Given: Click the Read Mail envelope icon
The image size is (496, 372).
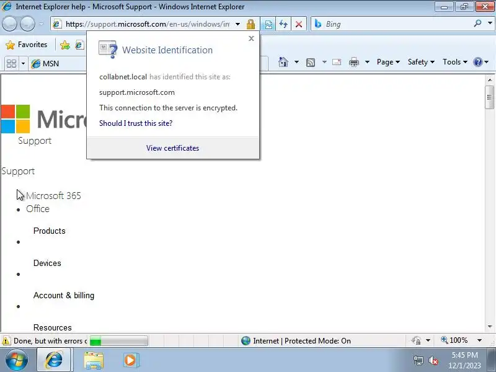Looking at the screenshot, I should 337,62.
